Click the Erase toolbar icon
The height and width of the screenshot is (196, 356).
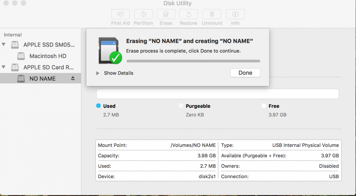[x=166, y=14]
